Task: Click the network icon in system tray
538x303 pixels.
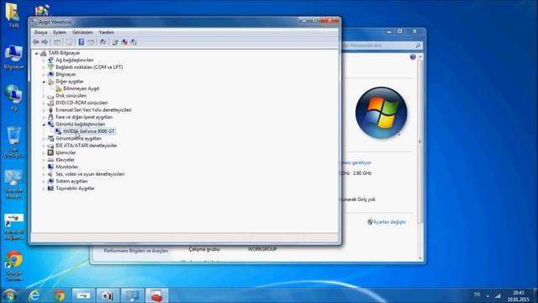Action: pyautogui.click(x=498, y=295)
